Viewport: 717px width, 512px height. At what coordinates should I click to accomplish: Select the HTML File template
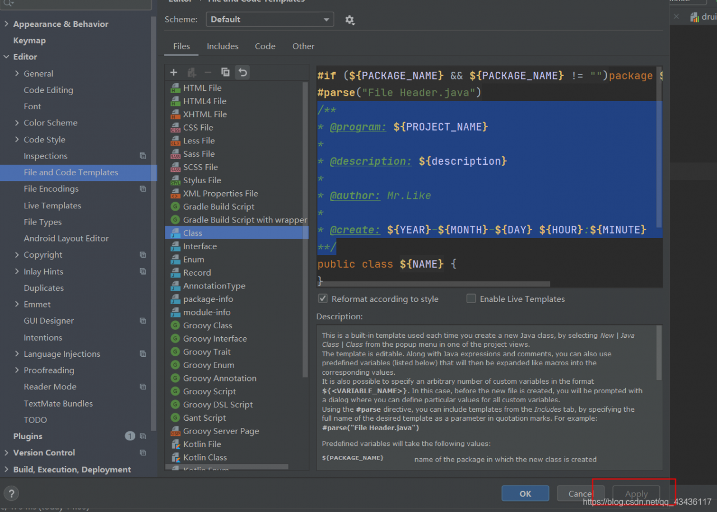coord(202,88)
